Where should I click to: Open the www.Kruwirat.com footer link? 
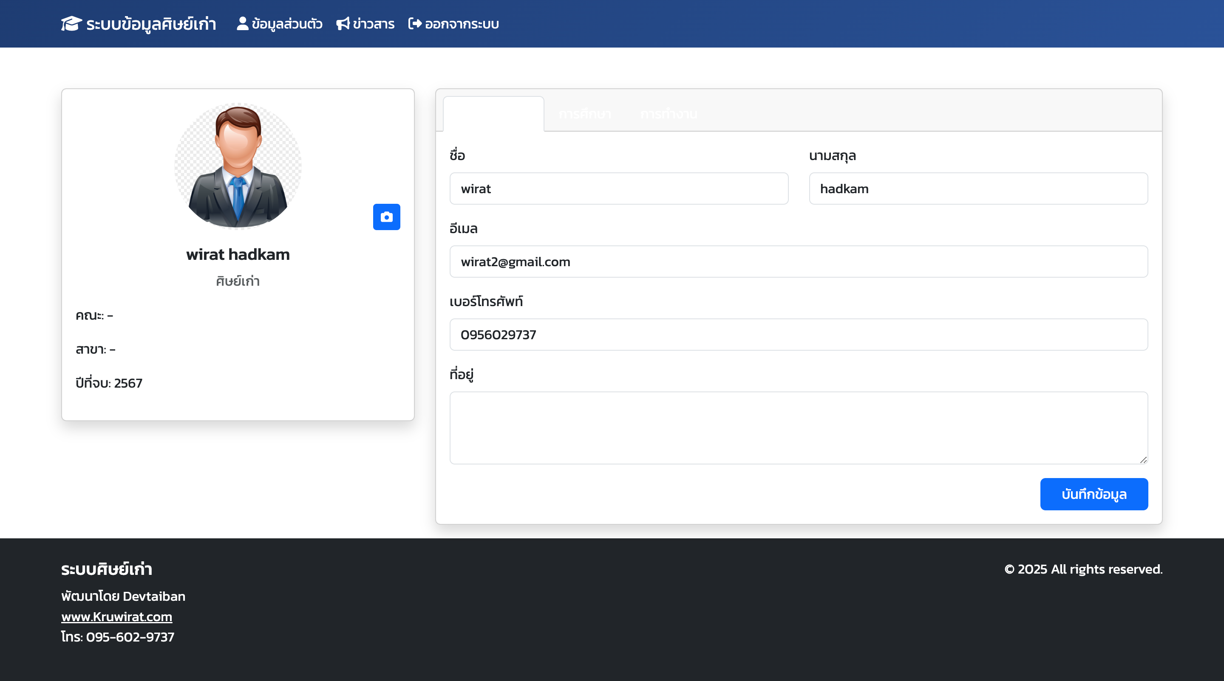pyautogui.click(x=116, y=616)
